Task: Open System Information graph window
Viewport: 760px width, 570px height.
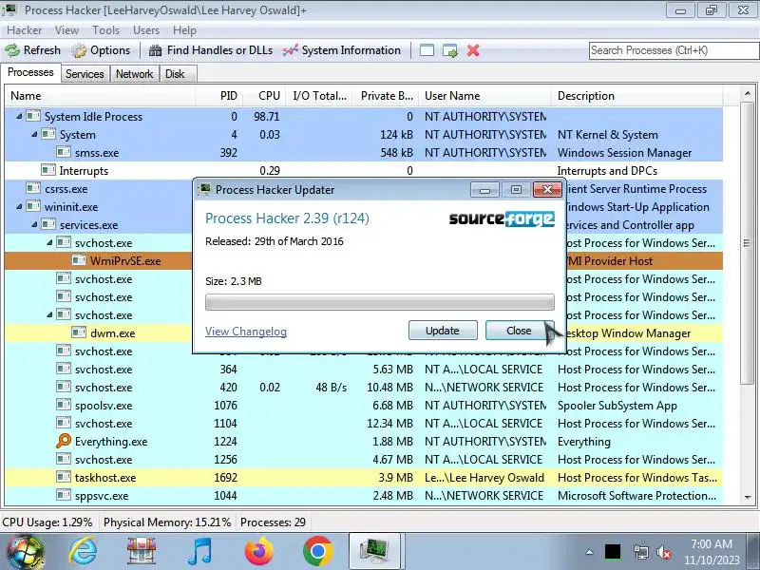Action: point(342,50)
